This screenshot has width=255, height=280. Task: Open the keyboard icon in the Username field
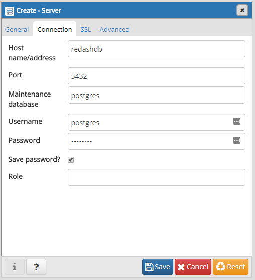pos(237,121)
